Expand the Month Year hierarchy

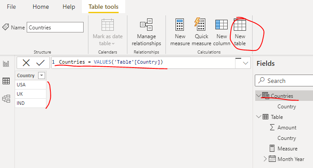tap(265, 159)
